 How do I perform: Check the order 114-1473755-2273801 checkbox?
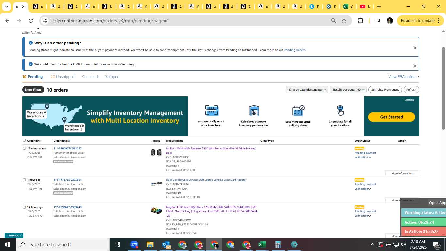click(x=24, y=180)
